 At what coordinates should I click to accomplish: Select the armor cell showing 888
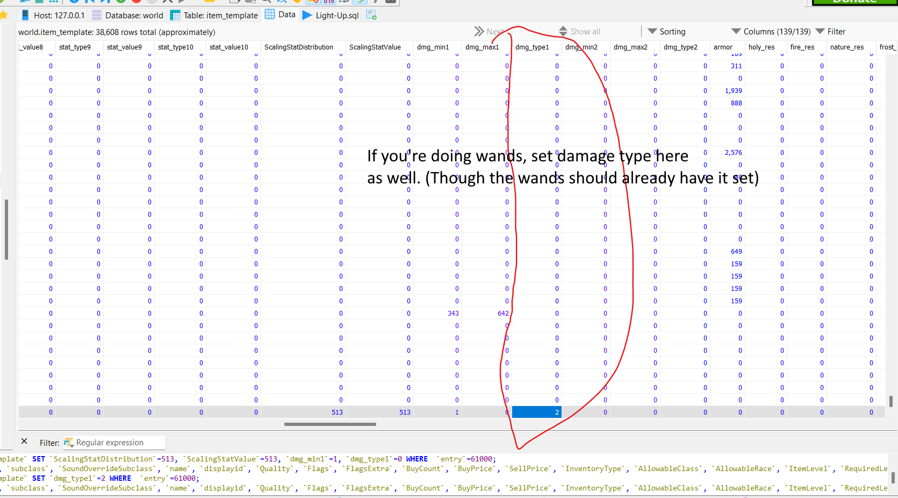(728, 103)
